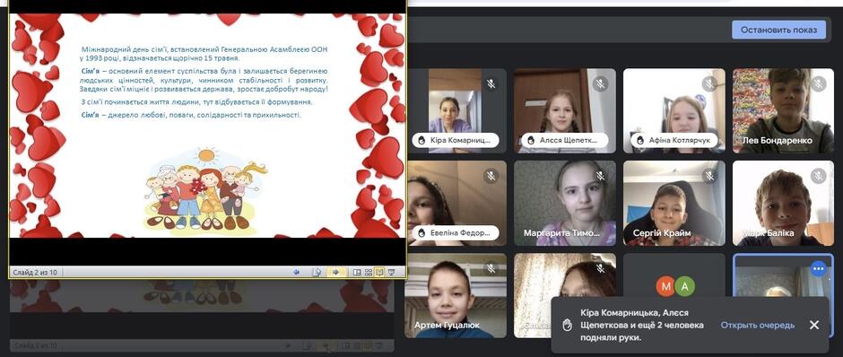Select Лев Бондаренко's video tile
The width and height of the screenshot is (843, 357).
tap(783, 110)
